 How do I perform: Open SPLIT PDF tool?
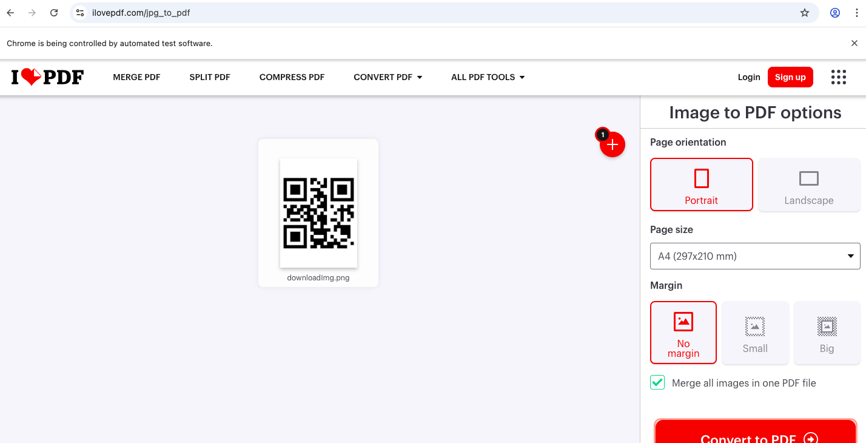point(210,77)
